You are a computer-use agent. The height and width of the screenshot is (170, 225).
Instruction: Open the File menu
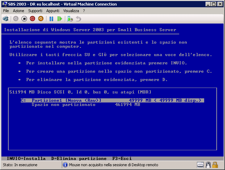(6, 11)
